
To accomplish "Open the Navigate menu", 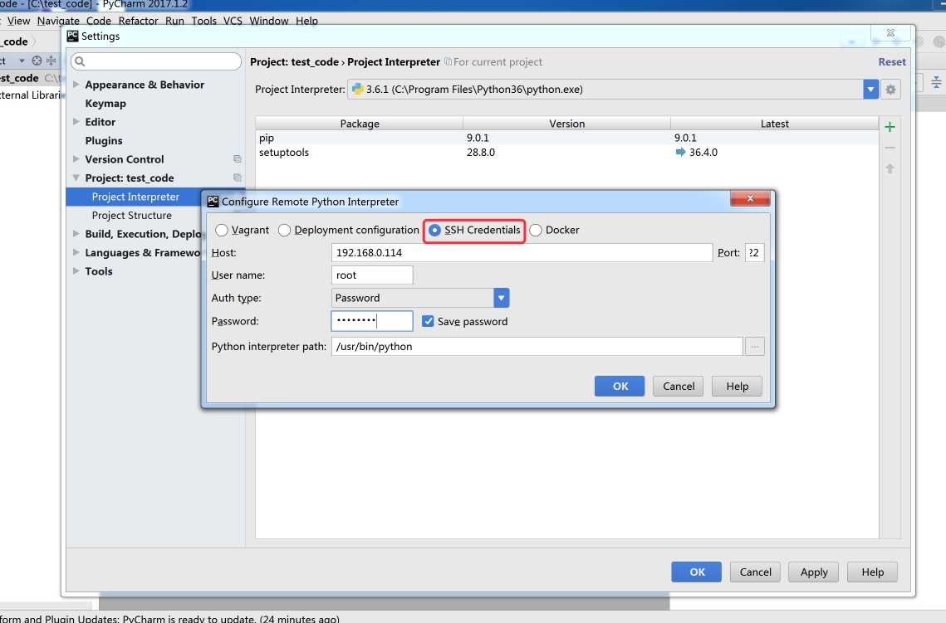I will pyautogui.click(x=58, y=21).
